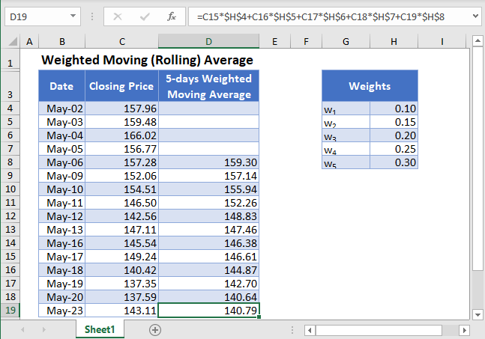Select column G header
Image resolution: width=485 pixels, height=339 pixels.
point(346,41)
